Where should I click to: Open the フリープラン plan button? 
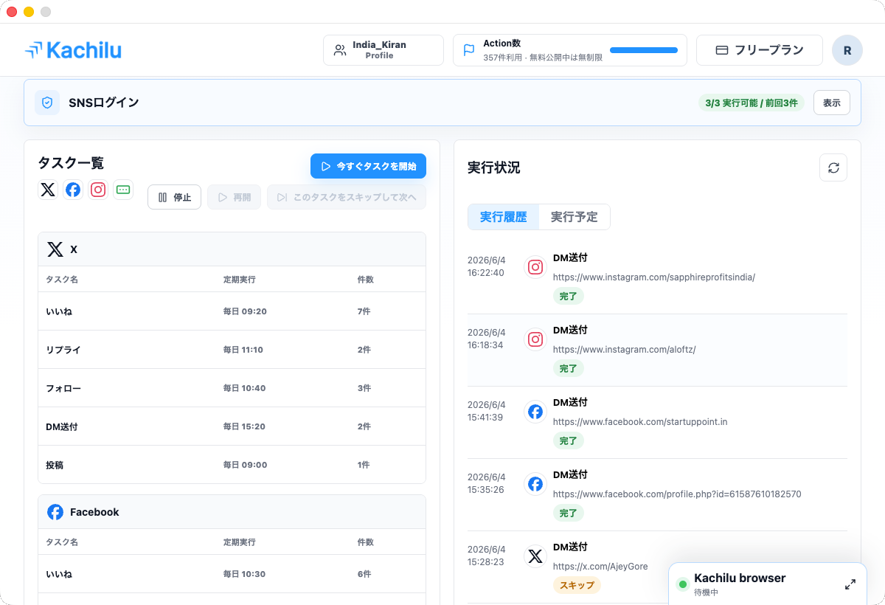coord(760,50)
